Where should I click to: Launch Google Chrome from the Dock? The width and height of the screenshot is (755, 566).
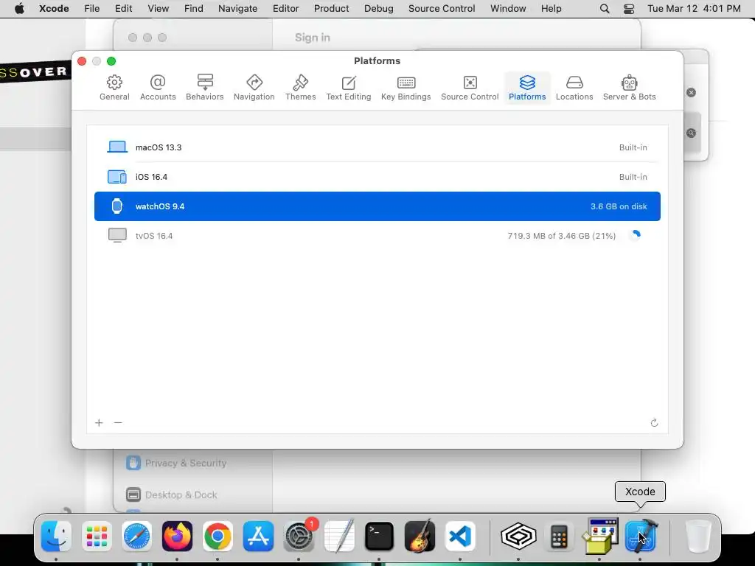point(218,536)
